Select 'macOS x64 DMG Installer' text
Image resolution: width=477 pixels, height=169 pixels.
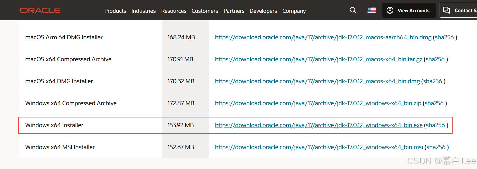click(59, 81)
